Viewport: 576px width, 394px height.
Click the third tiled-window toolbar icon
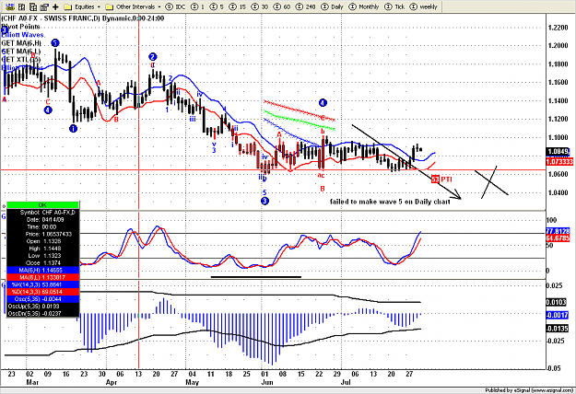click(33, 6)
